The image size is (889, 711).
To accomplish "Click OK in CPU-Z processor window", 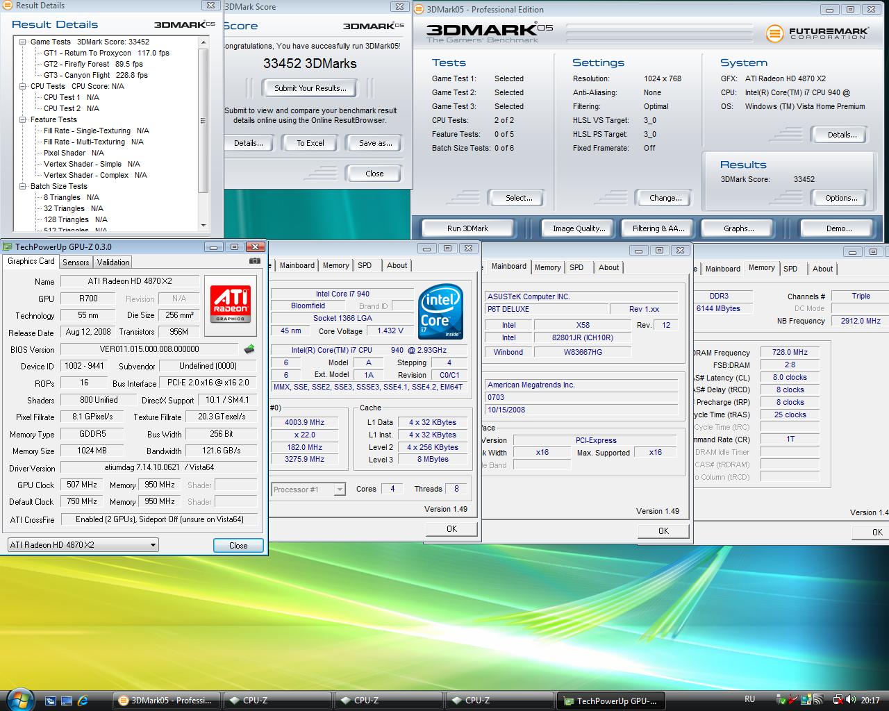I will [451, 529].
